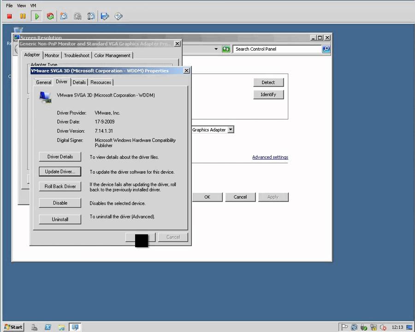Click the driver date 17-9-2009

coord(105,122)
